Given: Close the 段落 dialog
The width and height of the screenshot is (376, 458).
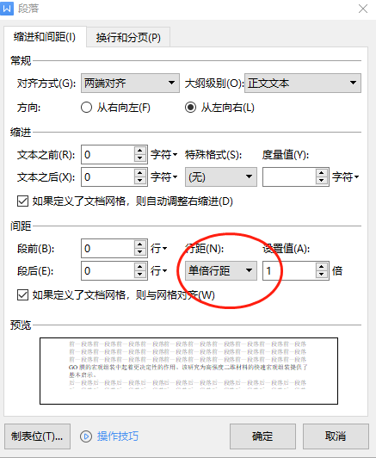Looking at the screenshot, I should coord(363,9).
